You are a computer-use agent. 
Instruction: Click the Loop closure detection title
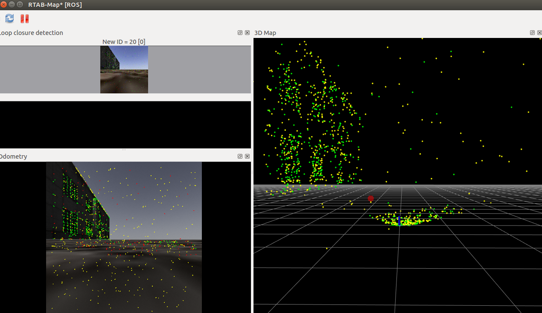(32, 33)
